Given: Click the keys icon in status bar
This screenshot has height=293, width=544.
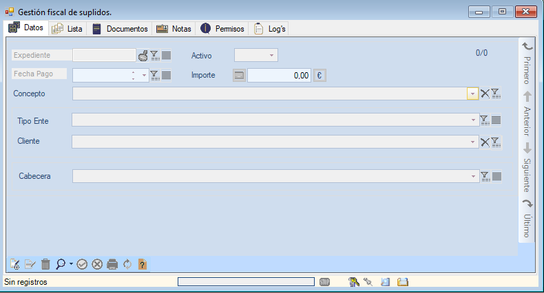Looking at the screenshot, I should tap(354, 282).
